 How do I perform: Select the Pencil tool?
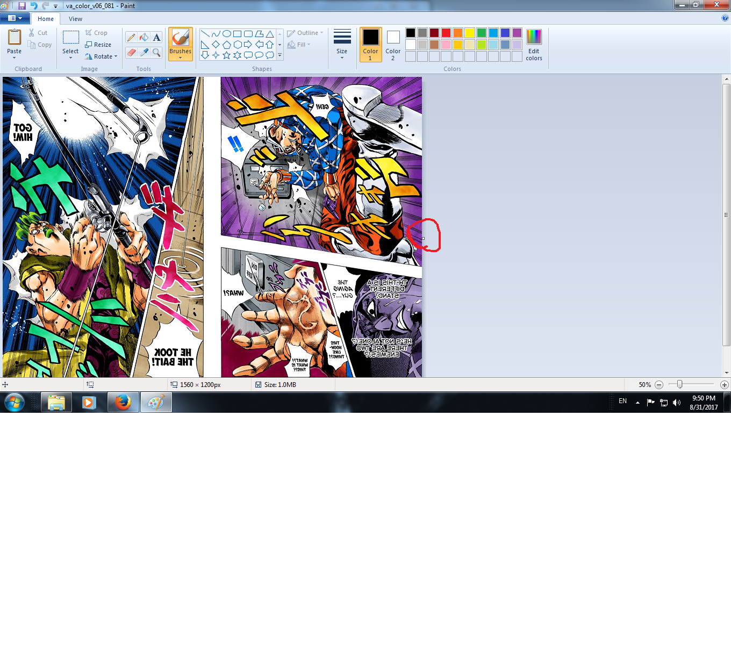click(x=131, y=37)
